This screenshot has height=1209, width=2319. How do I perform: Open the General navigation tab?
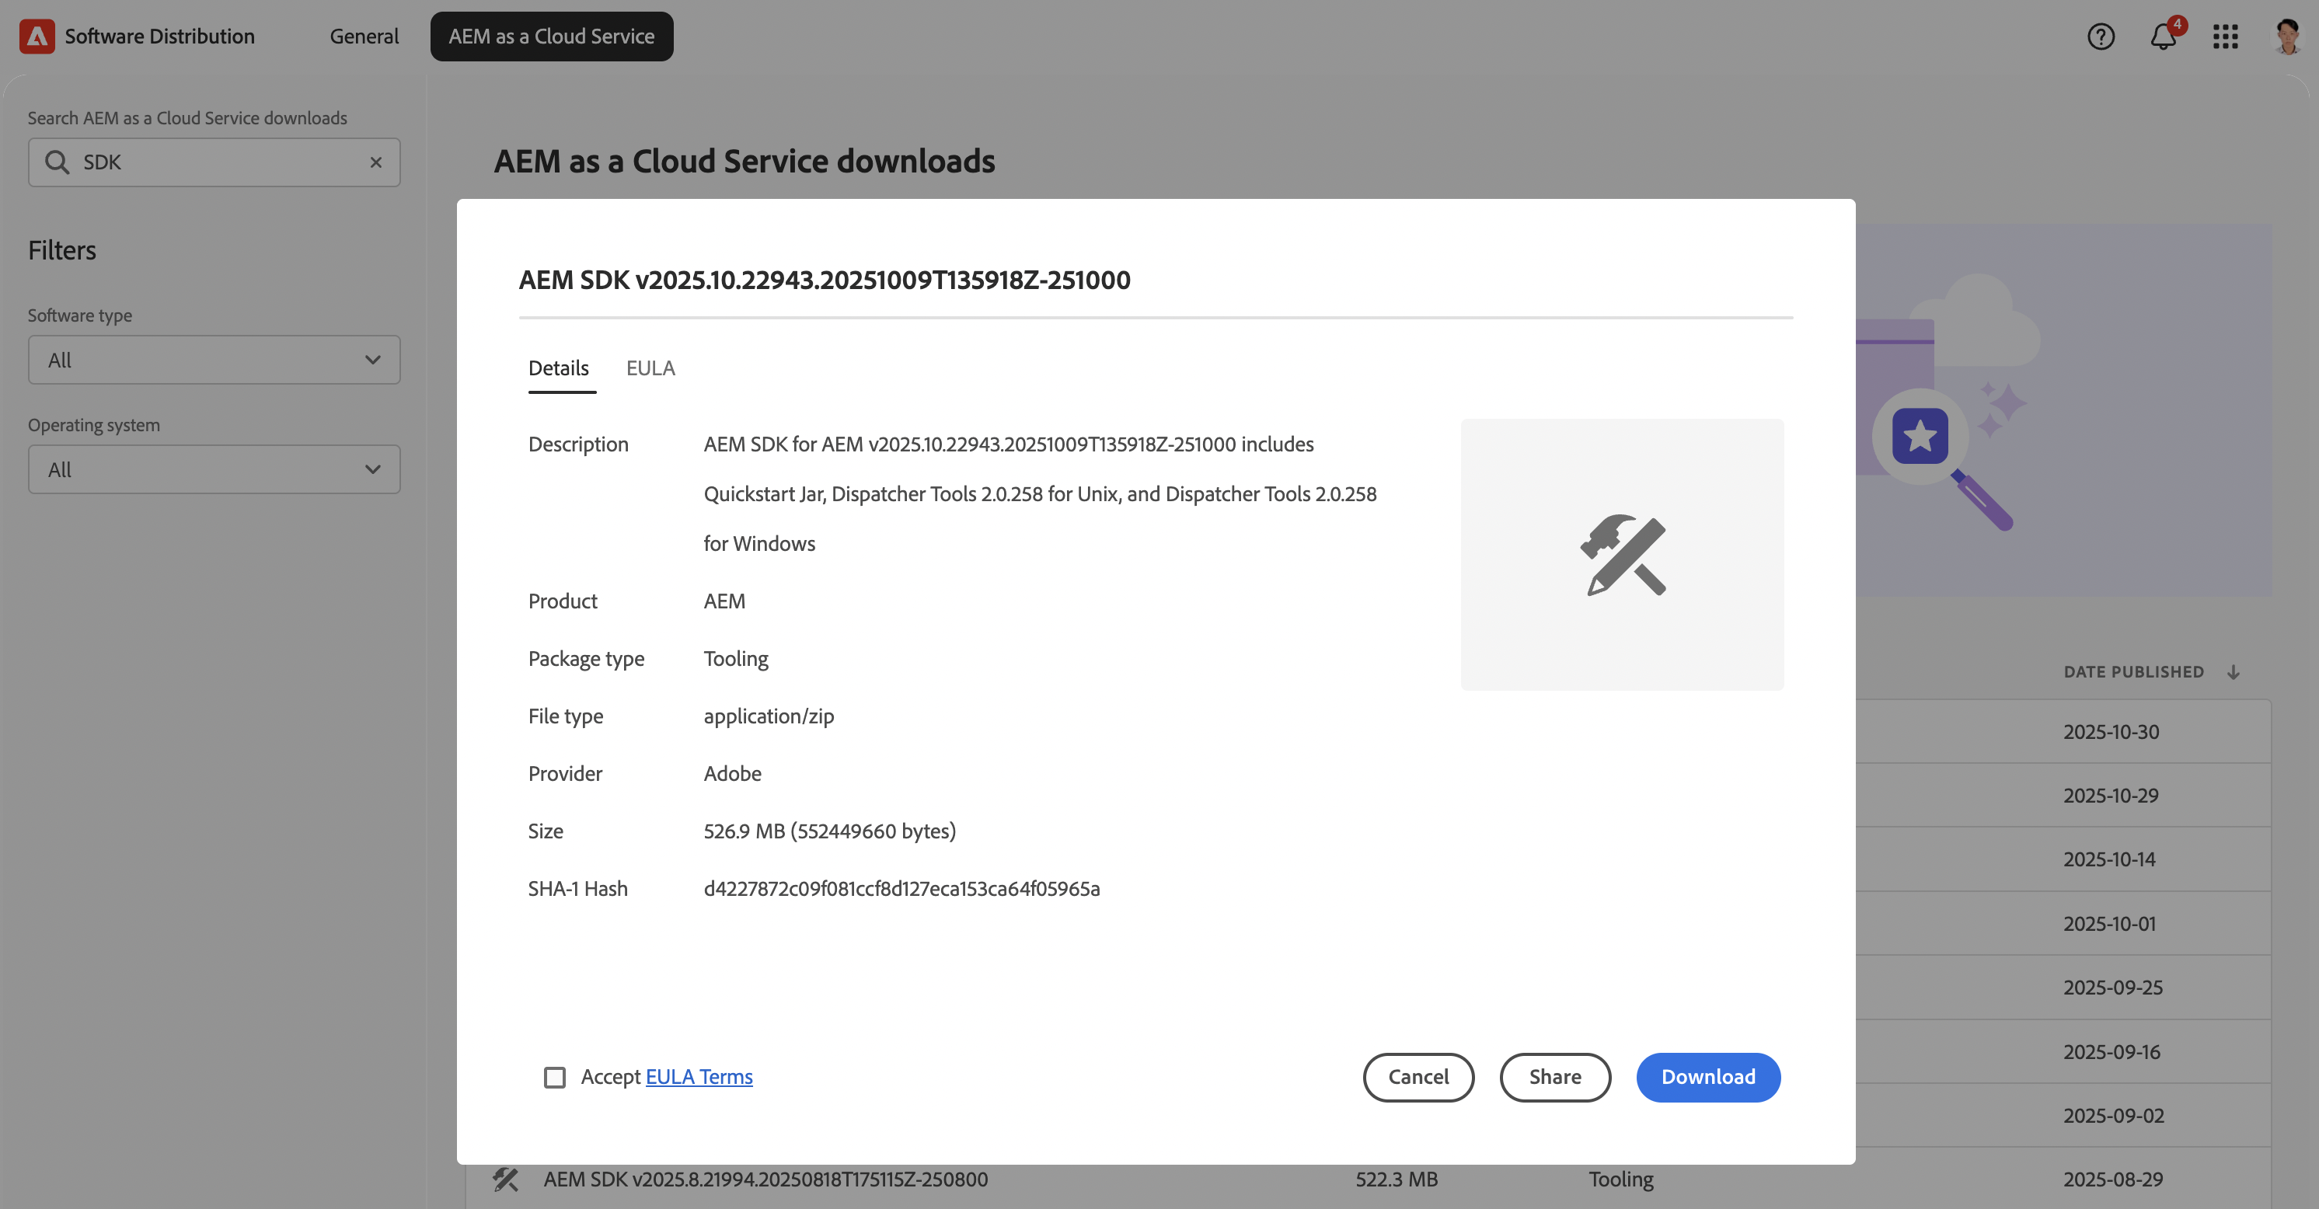[364, 36]
